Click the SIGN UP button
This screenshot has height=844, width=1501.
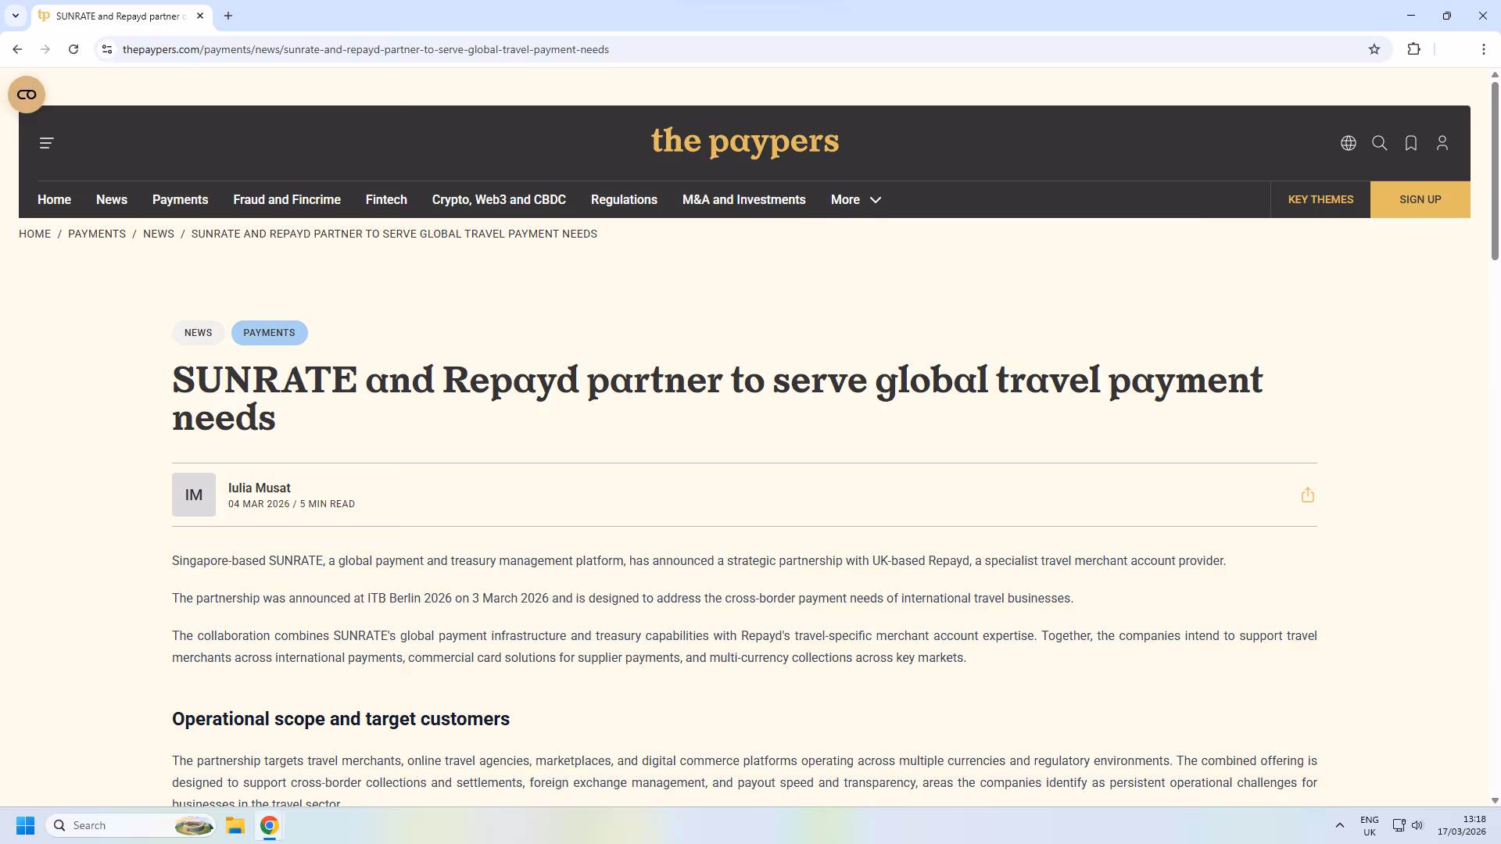click(1420, 199)
